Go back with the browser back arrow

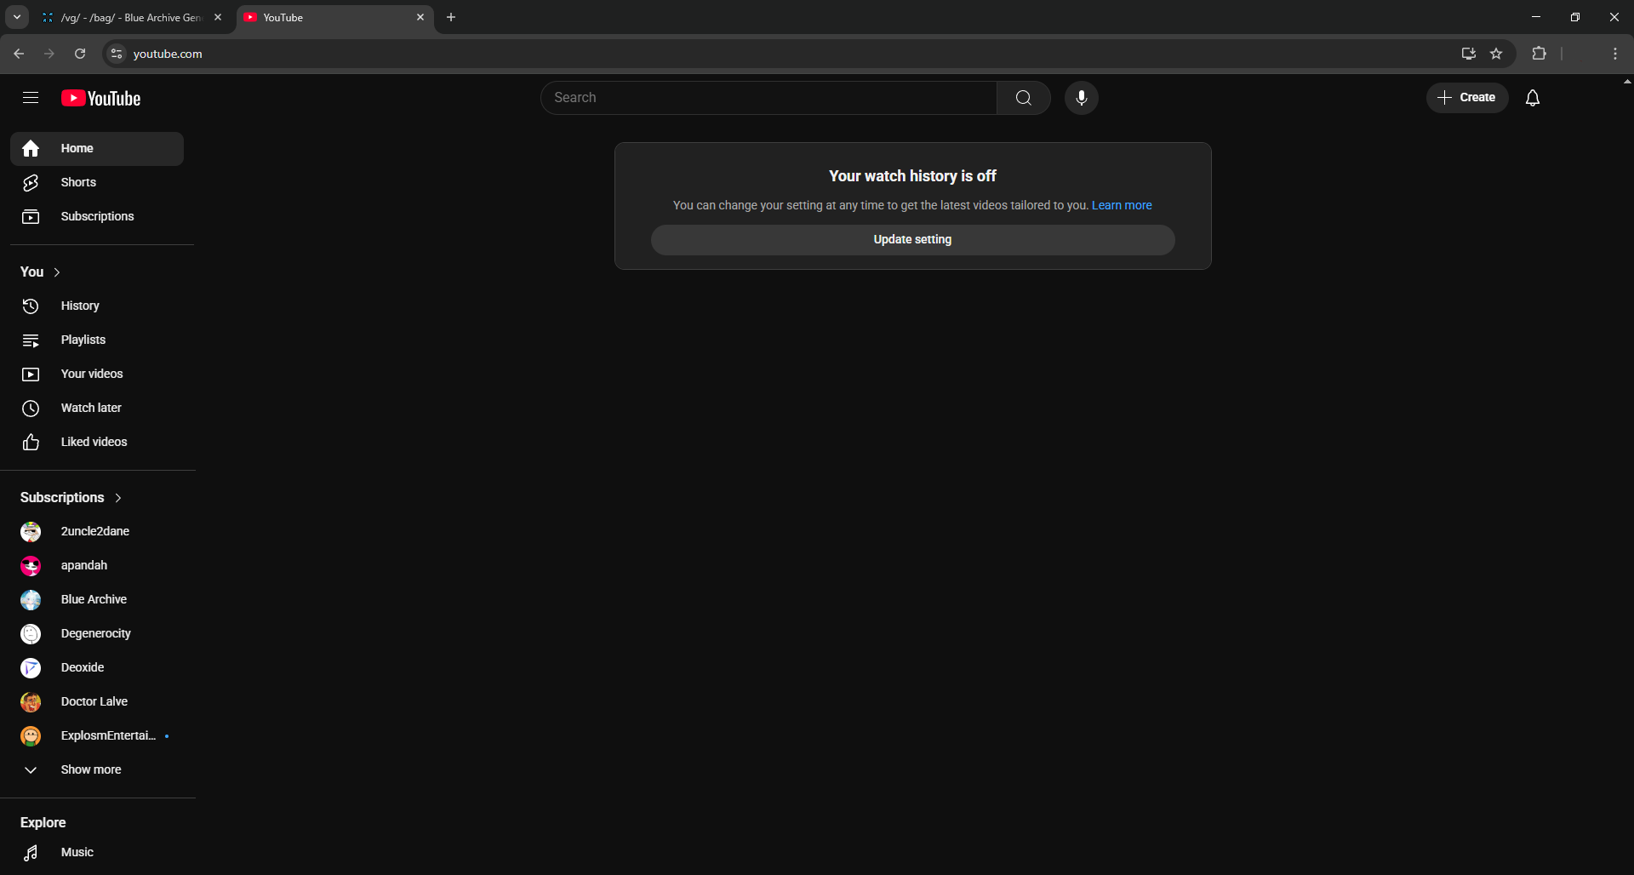(19, 54)
